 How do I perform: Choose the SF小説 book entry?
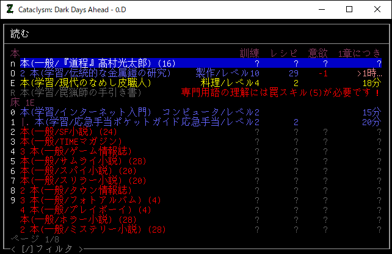pos(67,131)
